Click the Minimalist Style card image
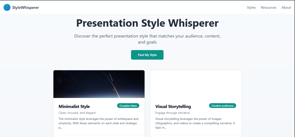 pyautogui.click(x=99, y=84)
